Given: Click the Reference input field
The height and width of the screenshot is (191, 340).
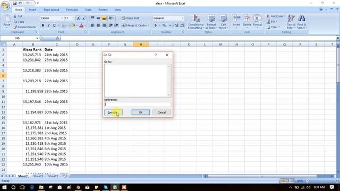Looking at the screenshot, I should [138, 105].
